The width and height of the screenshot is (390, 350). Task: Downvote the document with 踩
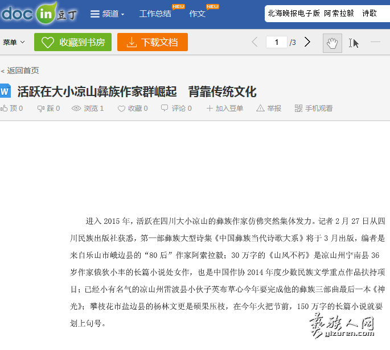coord(48,109)
